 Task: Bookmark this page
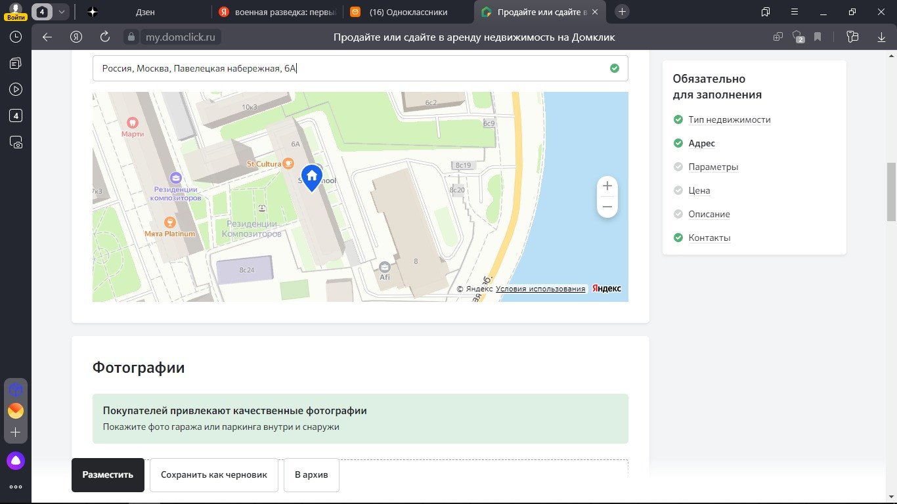click(x=818, y=37)
